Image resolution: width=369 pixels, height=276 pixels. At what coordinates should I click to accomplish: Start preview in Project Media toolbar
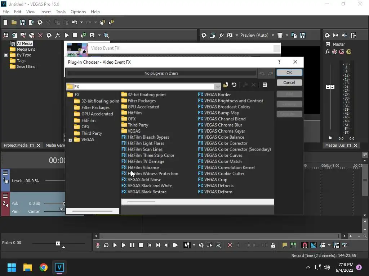click(67, 35)
